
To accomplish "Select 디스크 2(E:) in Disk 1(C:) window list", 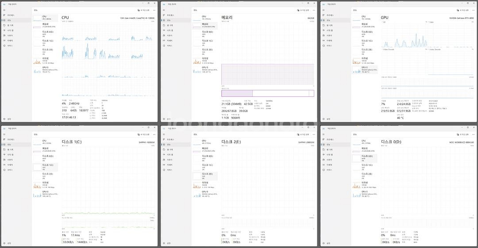I will (45, 176).
